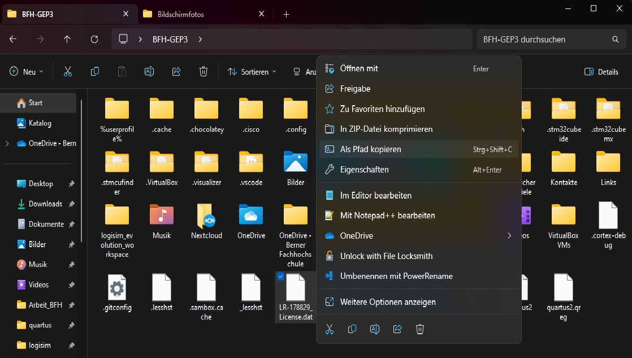Image resolution: width=632 pixels, height=358 pixels.
Task: Click Rename icon at context menu bottom
Action: pos(374,329)
